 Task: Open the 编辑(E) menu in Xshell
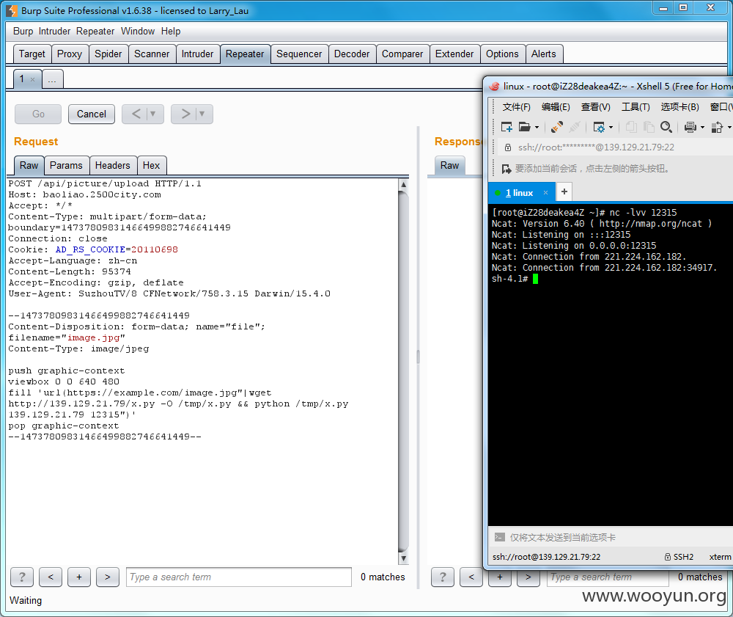tap(556, 107)
